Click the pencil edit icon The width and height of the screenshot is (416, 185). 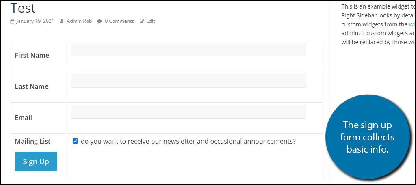click(x=142, y=21)
